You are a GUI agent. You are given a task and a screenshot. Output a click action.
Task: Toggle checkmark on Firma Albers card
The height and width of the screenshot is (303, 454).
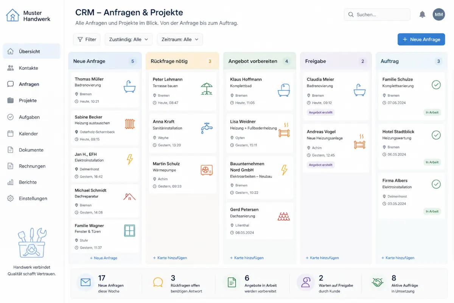click(436, 184)
